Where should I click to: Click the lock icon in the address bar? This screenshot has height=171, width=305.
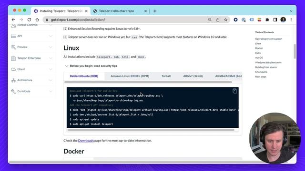tap(47, 20)
